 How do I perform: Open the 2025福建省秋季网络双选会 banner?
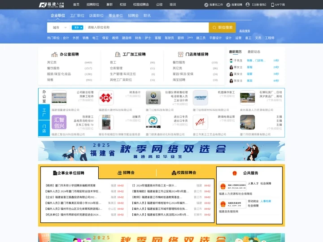[161, 151]
